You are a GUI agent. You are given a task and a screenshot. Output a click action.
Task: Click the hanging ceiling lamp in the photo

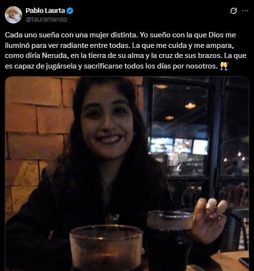[190, 106]
